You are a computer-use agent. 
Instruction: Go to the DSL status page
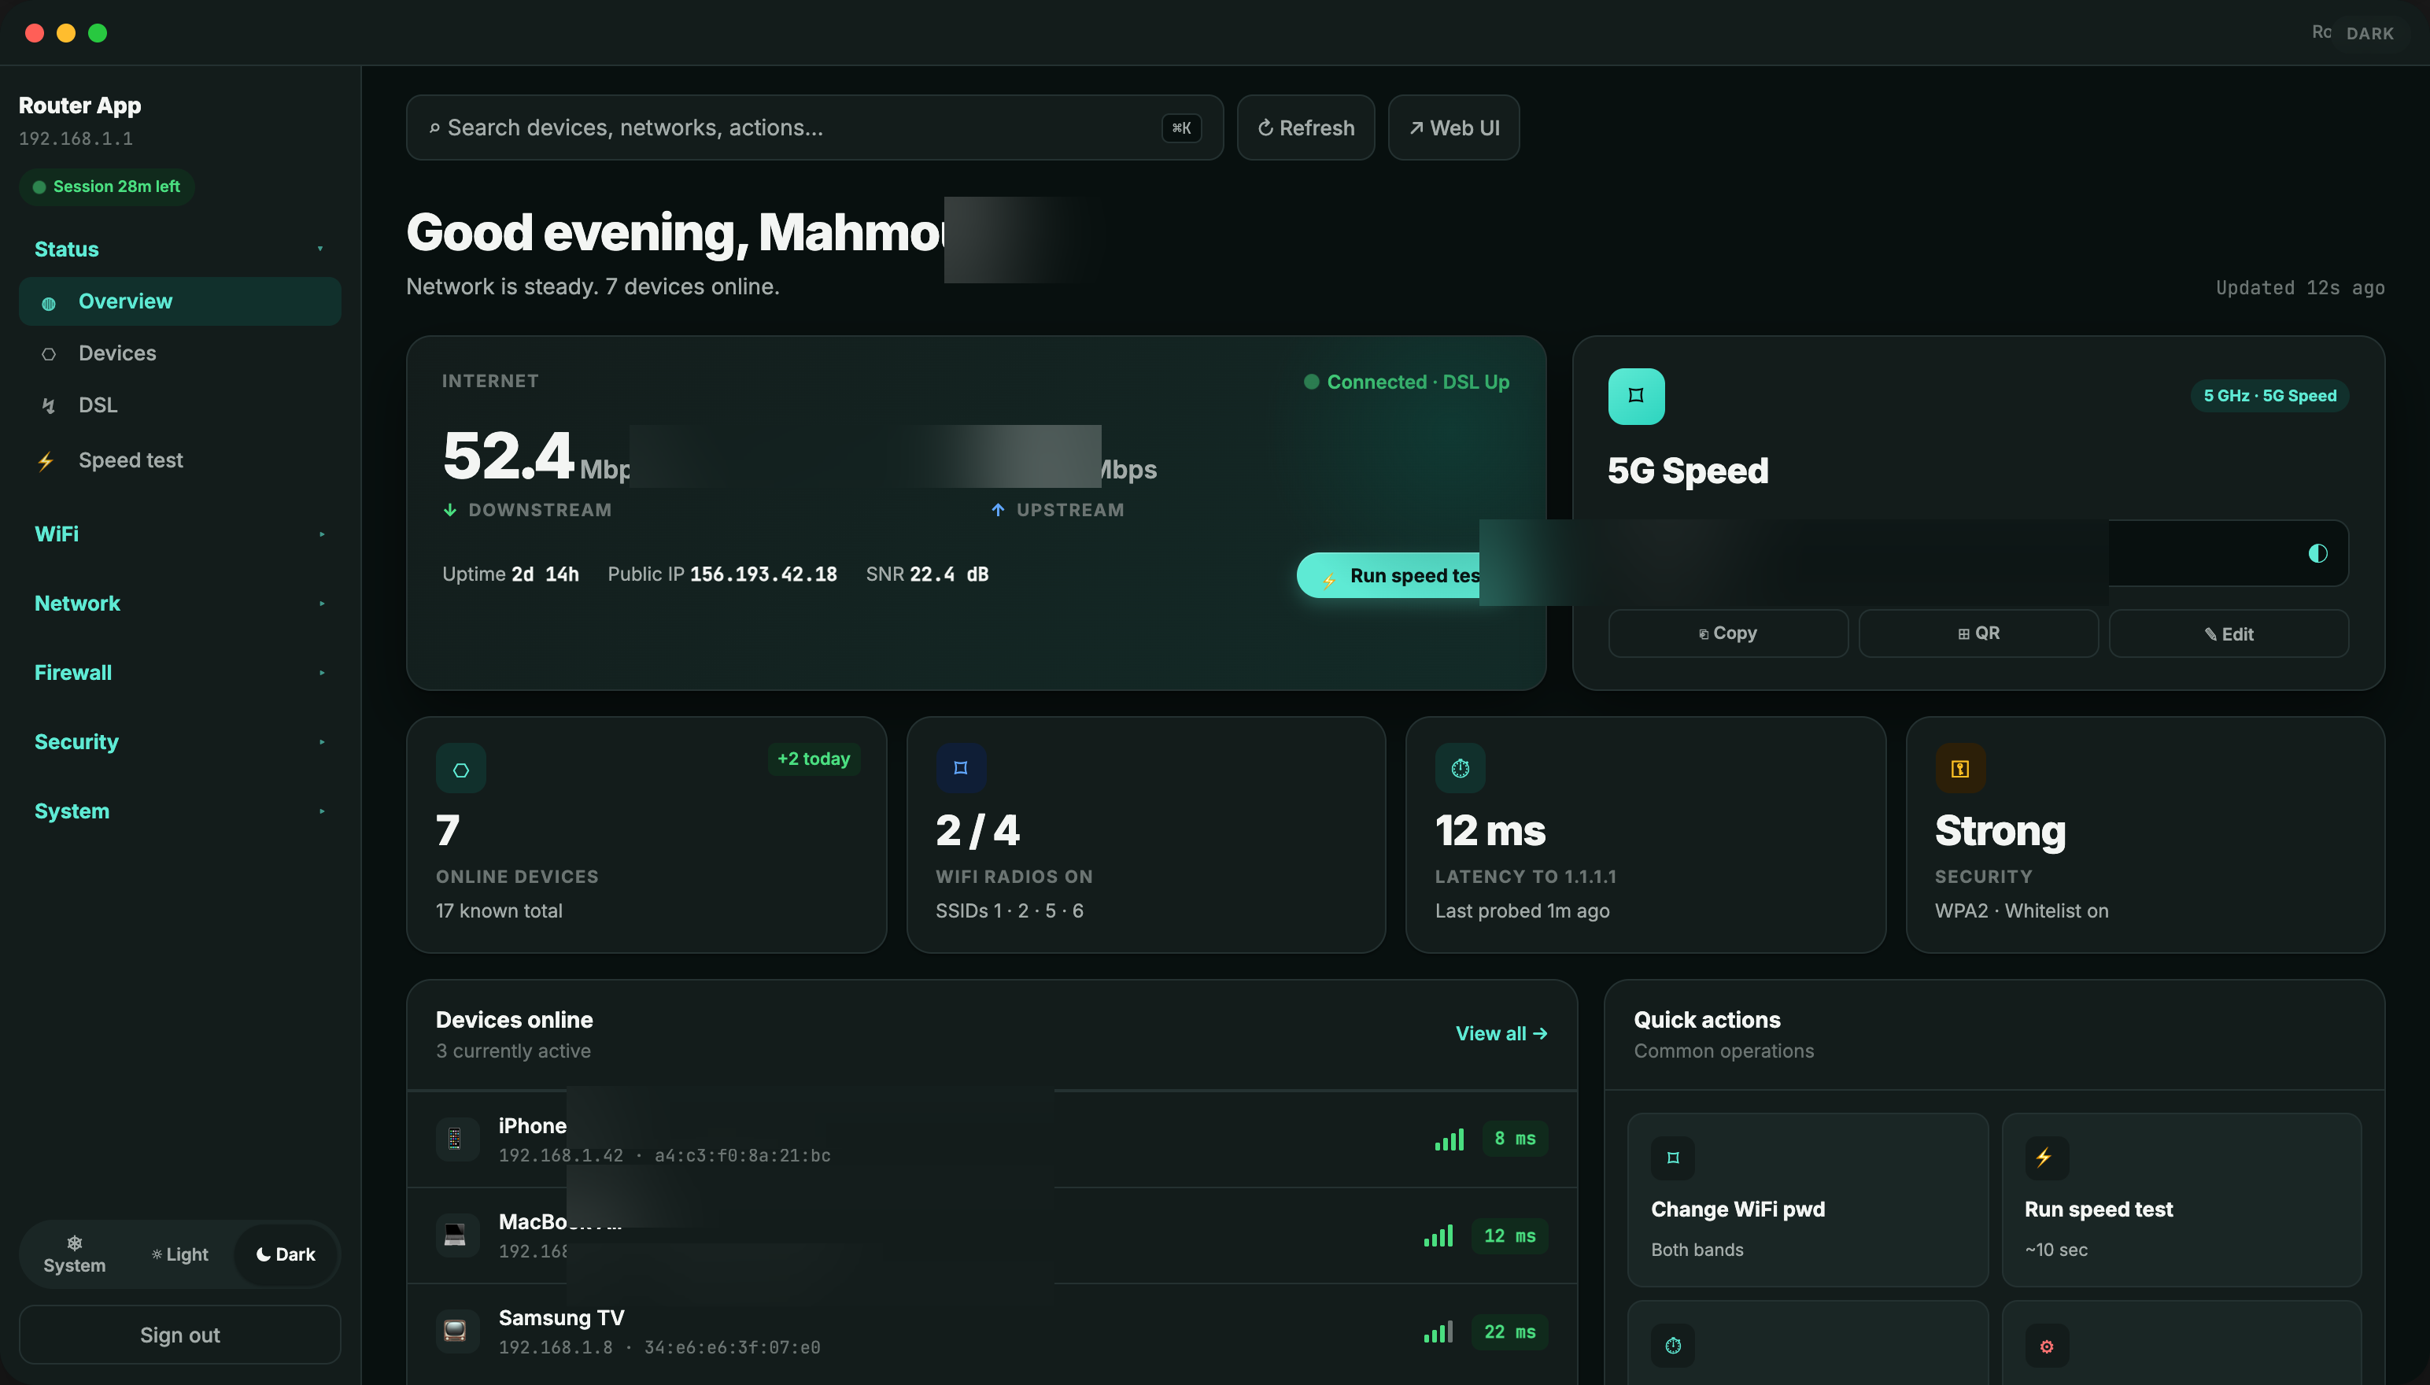click(x=179, y=405)
